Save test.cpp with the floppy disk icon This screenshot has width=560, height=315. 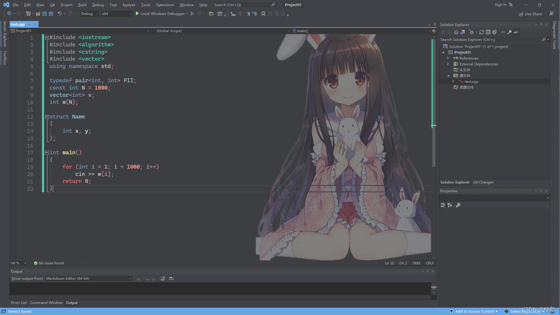click(45, 13)
